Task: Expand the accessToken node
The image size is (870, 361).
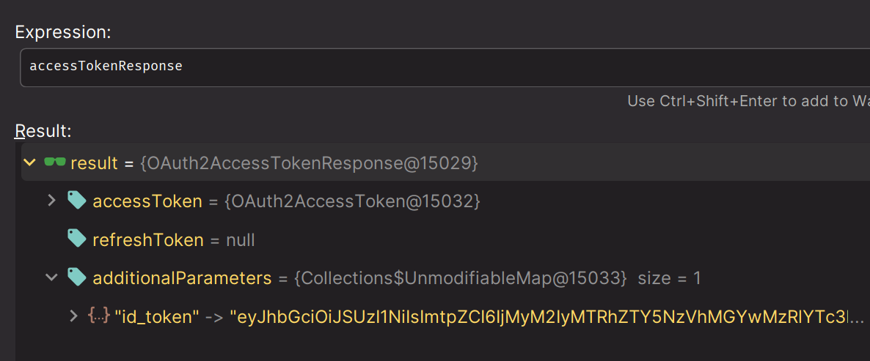Action: [x=51, y=201]
